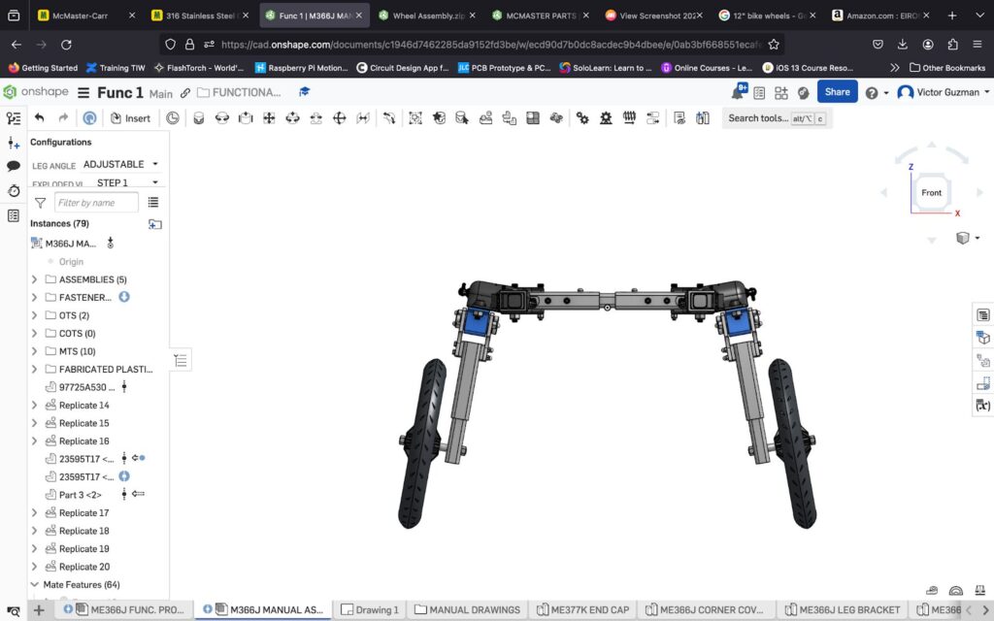The width and height of the screenshot is (994, 621).
Task: Click the filter funnel icon in instances list
Action: click(x=40, y=203)
